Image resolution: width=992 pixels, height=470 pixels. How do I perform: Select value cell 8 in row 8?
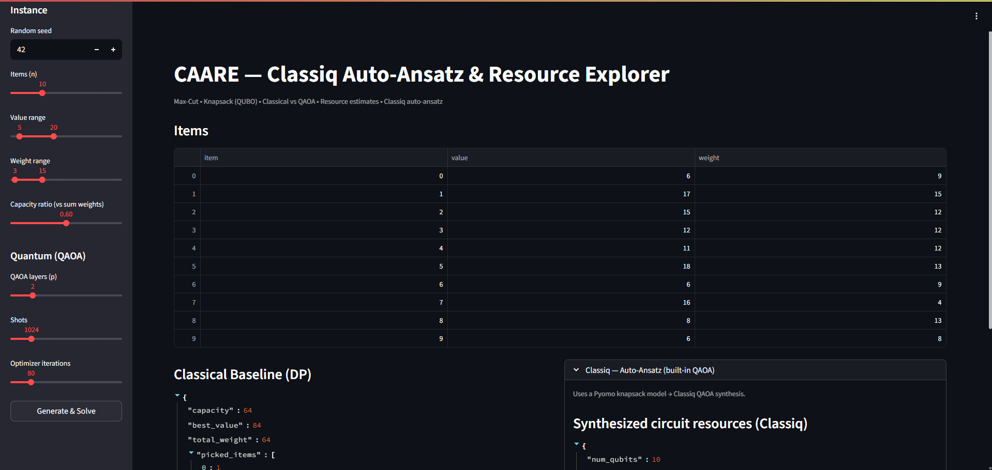tap(571, 321)
